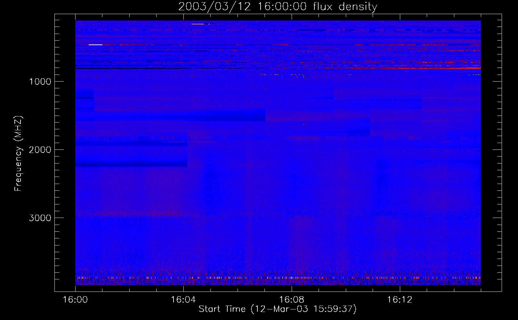
Task: Click the 3000 frequency tick label
Action: click(x=40, y=218)
